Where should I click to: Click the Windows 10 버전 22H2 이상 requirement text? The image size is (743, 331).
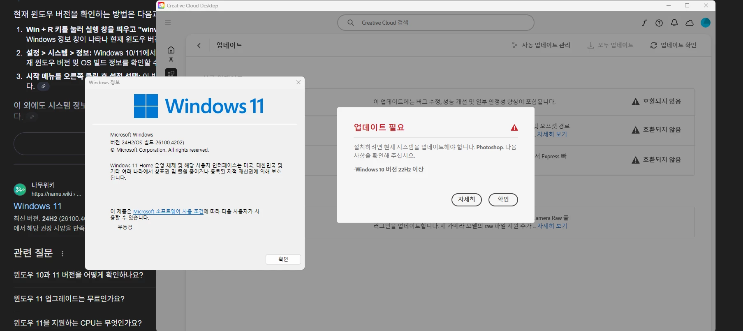pyautogui.click(x=389, y=169)
